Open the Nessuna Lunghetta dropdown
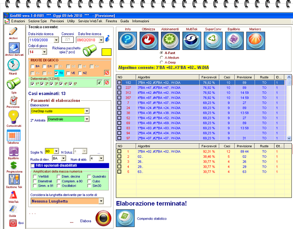Screen dimensions: 293x229 tap(101, 201)
